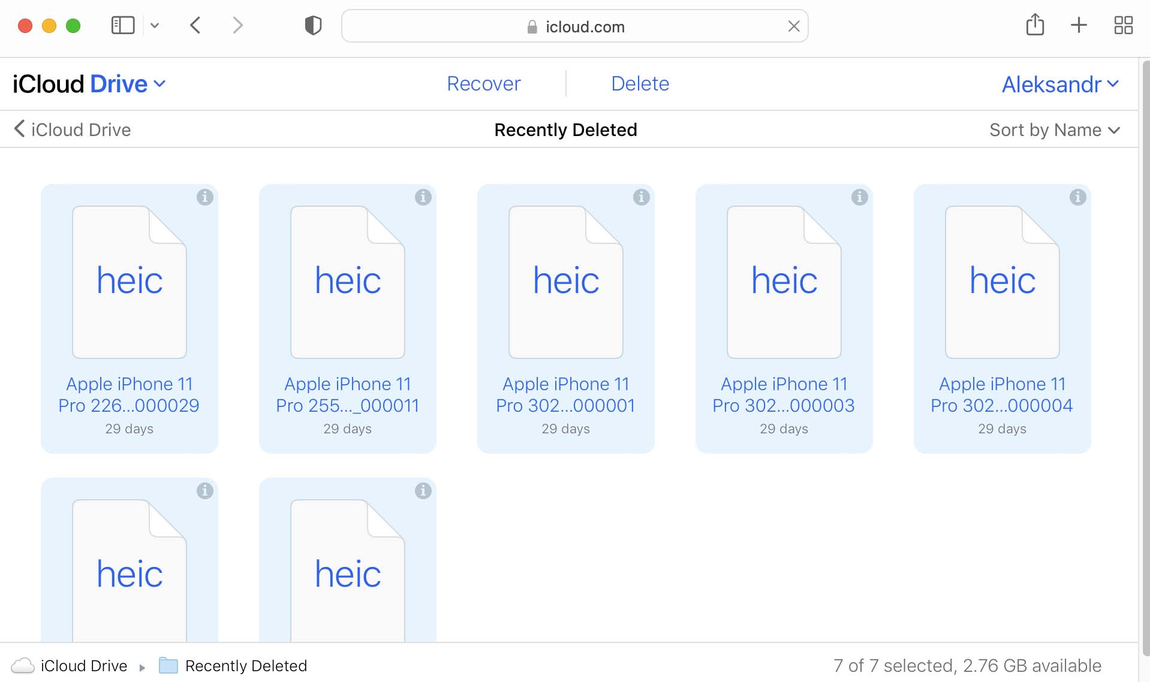Open the Sort by Name dropdown

pyautogui.click(x=1055, y=130)
